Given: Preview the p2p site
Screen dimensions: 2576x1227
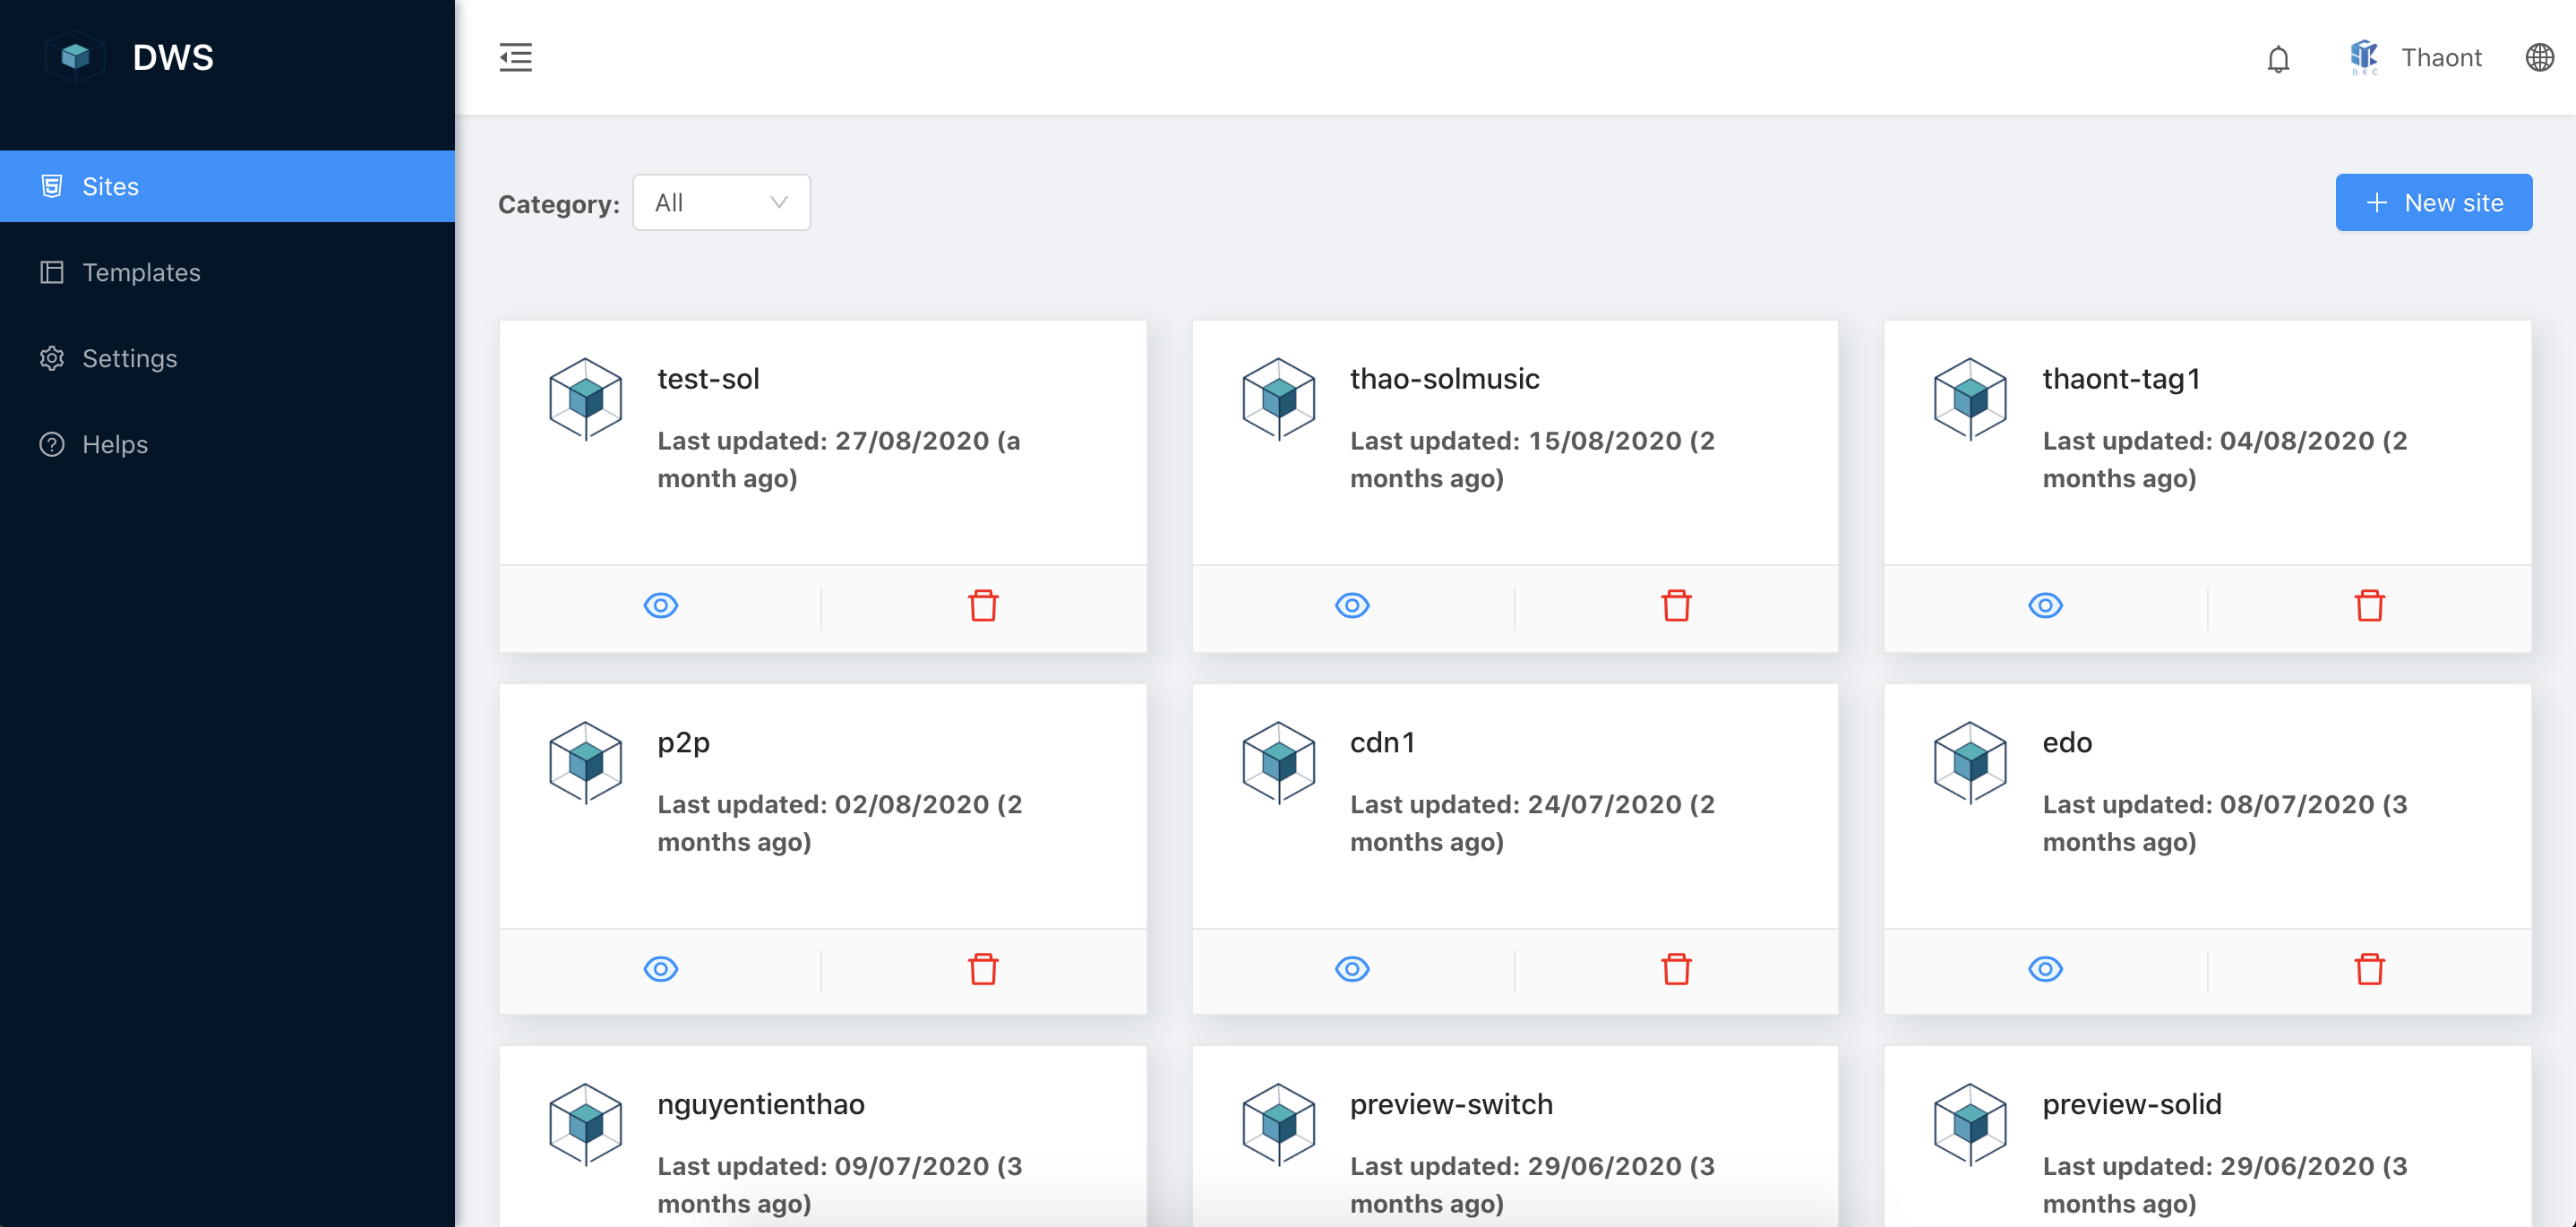Looking at the screenshot, I should [662, 968].
